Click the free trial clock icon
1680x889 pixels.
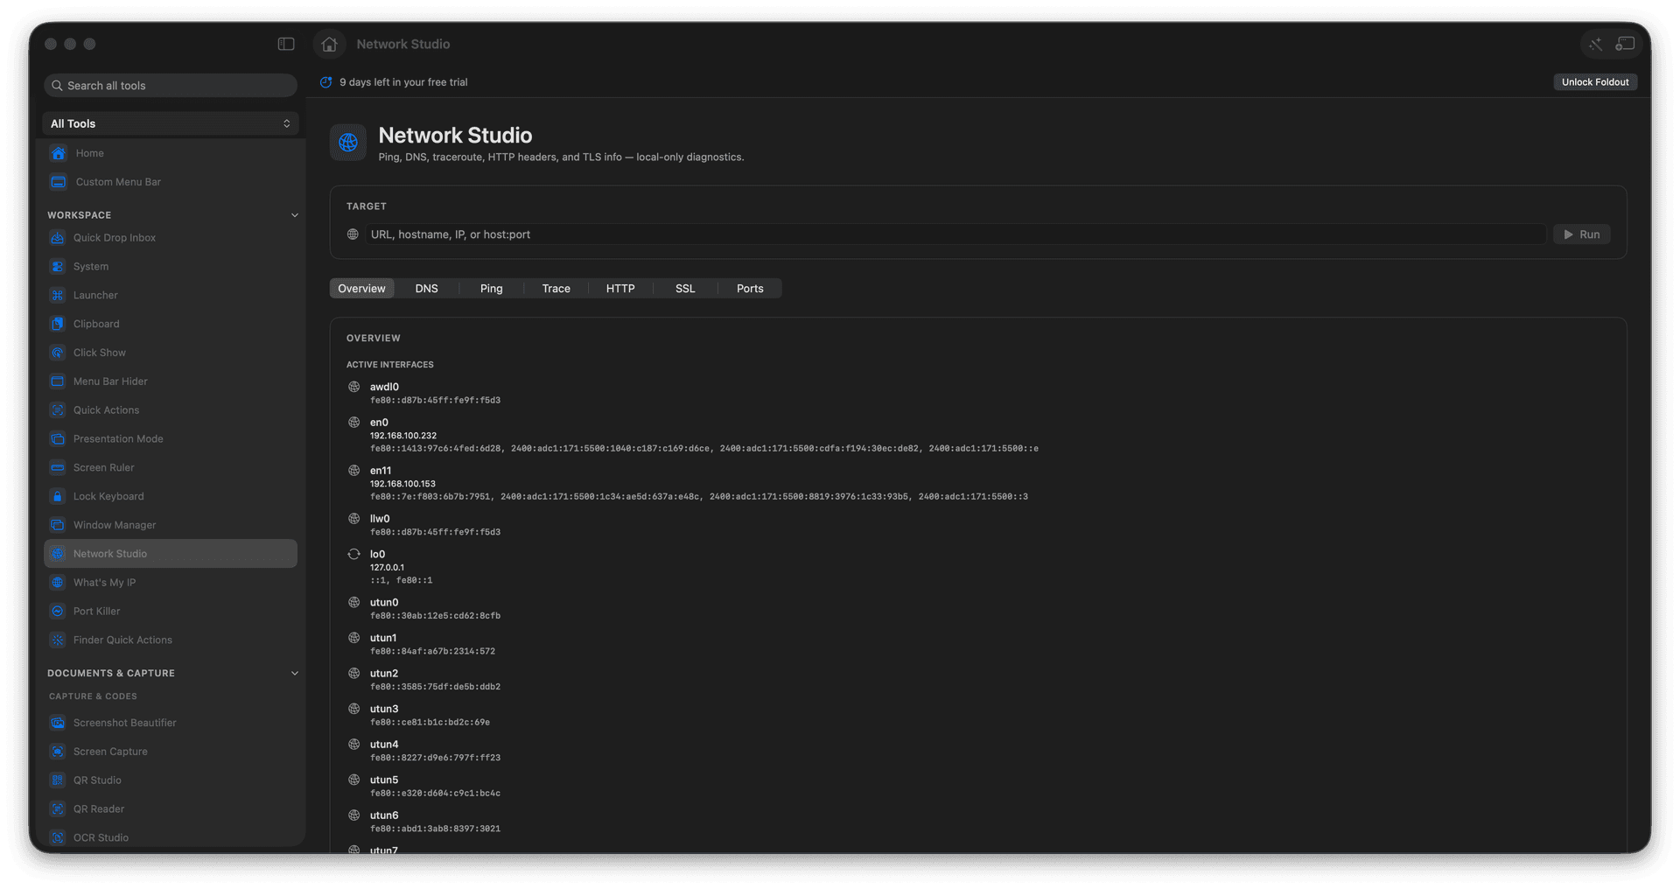click(325, 82)
